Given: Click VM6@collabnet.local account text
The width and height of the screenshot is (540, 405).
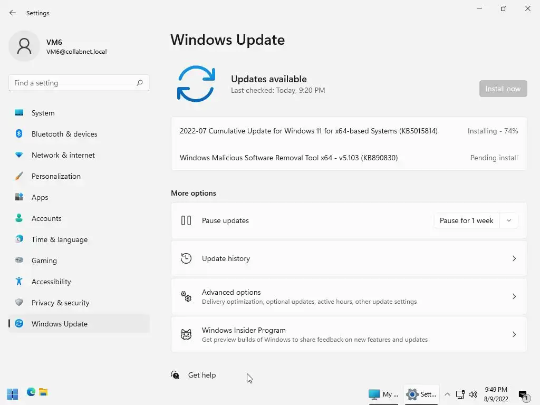Looking at the screenshot, I should coord(76,52).
